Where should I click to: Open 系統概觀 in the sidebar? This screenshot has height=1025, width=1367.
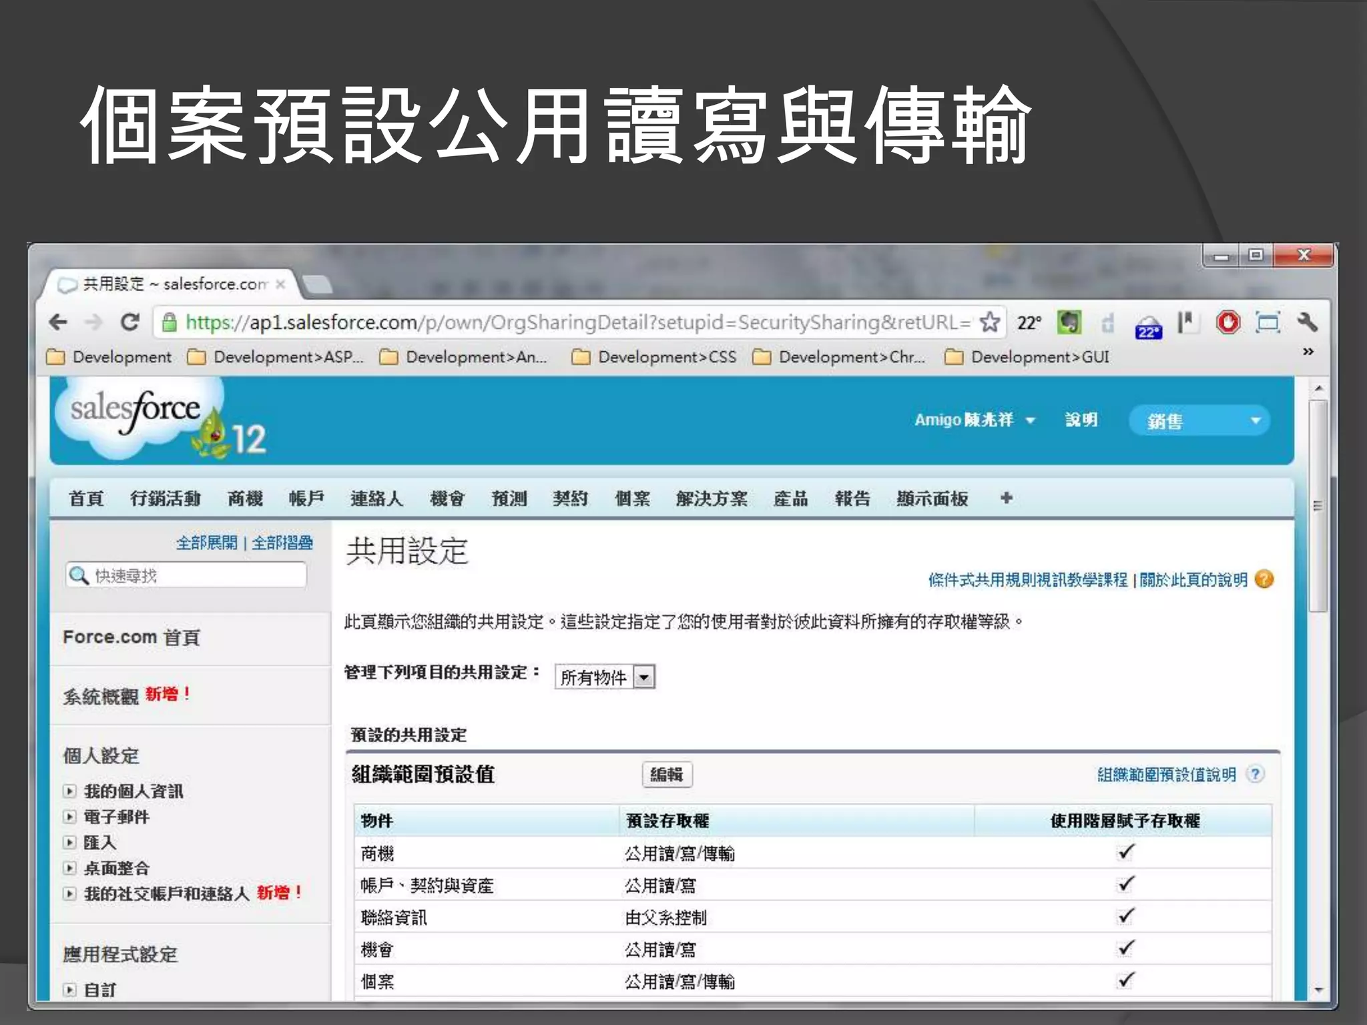click(101, 696)
